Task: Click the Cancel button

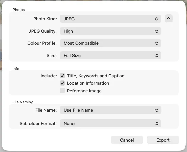Action: (x=127, y=140)
